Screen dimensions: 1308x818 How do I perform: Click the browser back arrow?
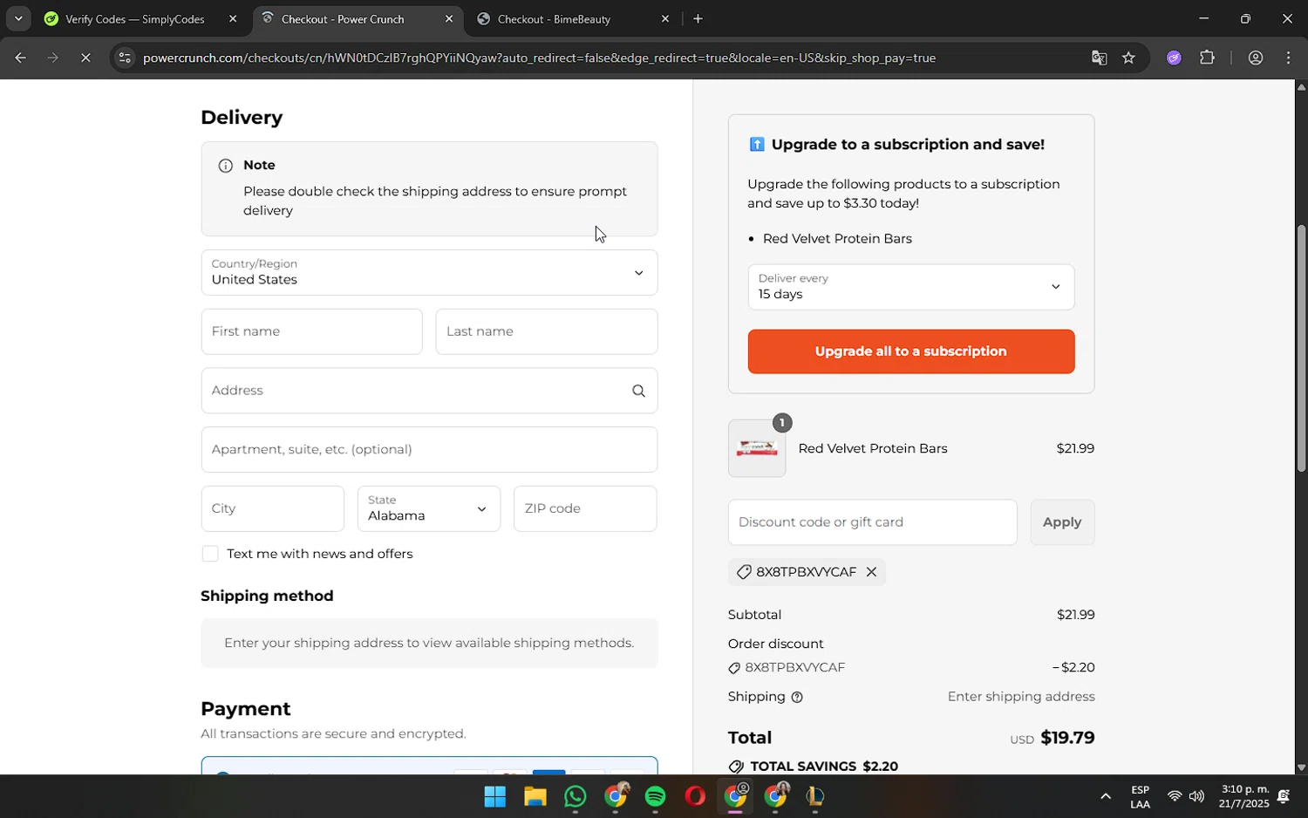[x=20, y=58]
